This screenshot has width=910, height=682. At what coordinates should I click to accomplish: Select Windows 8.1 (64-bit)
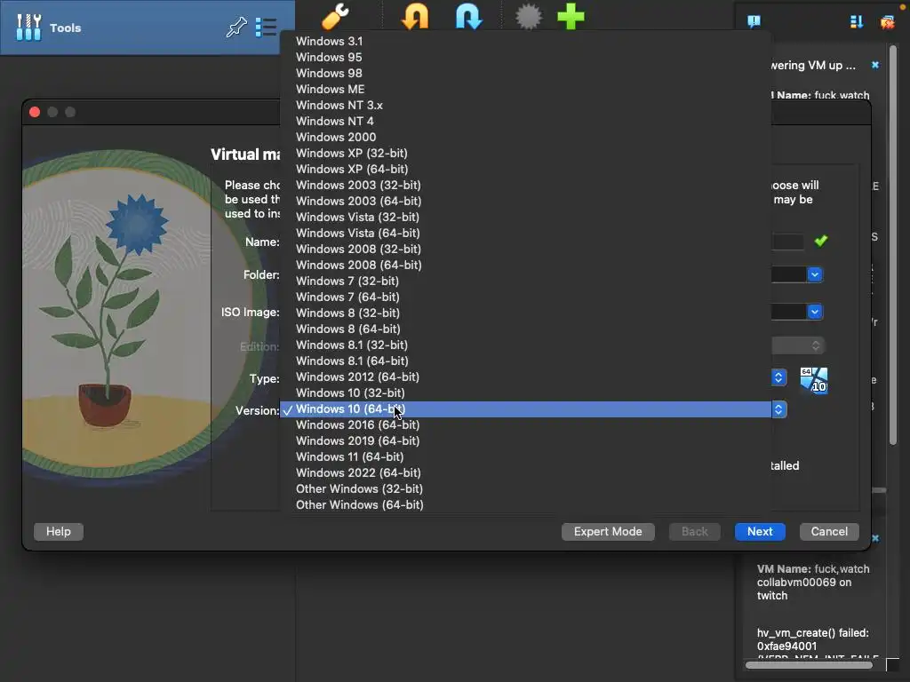click(x=525, y=361)
